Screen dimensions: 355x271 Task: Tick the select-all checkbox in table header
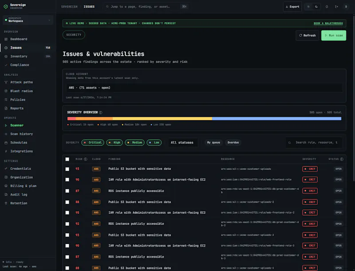[67, 159]
